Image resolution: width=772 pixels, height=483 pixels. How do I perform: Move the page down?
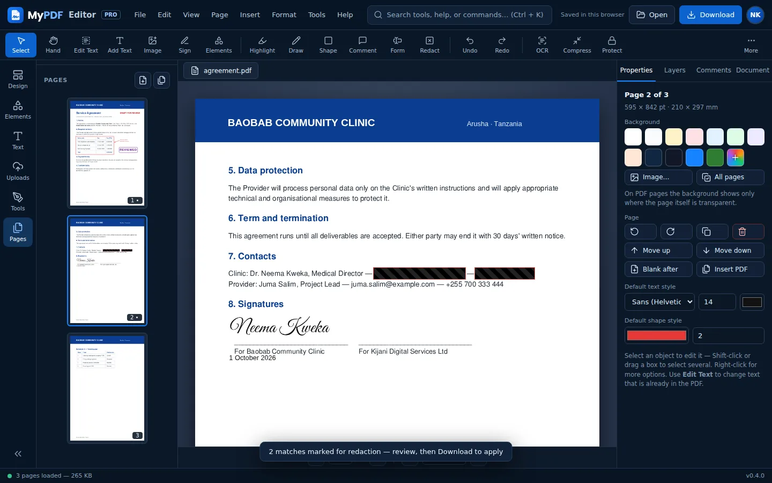730,251
